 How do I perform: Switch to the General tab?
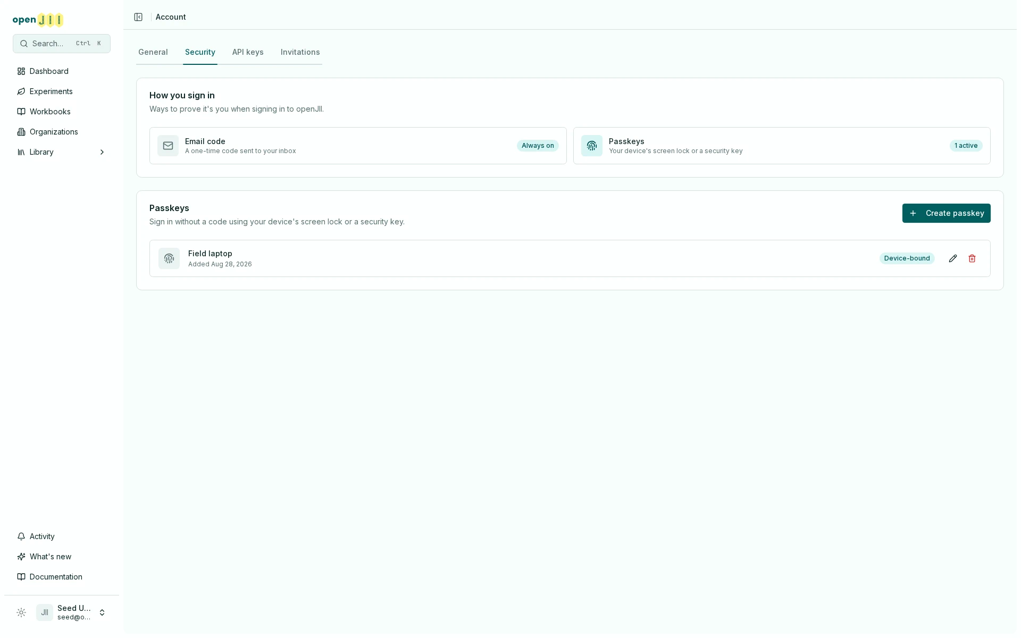pos(153,52)
